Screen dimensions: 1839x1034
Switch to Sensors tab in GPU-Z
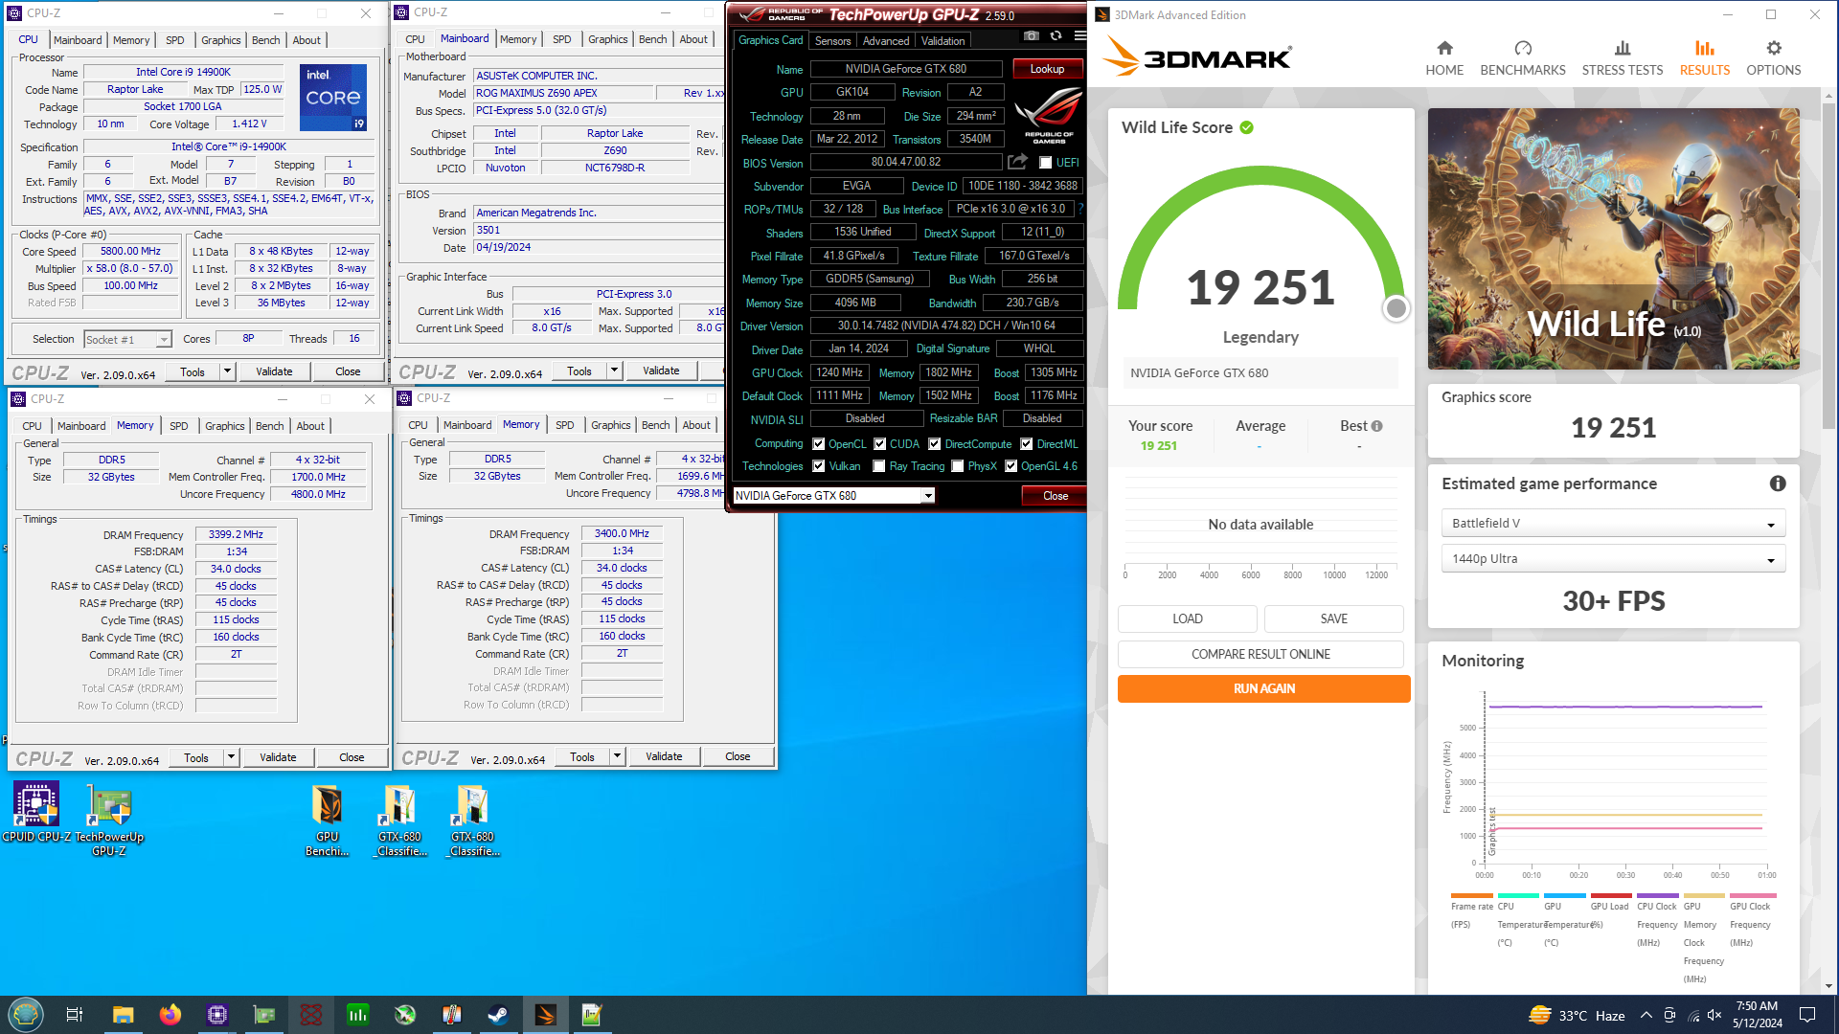[x=832, y=41]
